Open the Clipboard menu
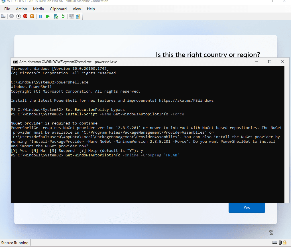Viewport: 291px width, 247px height. (58, 9)
